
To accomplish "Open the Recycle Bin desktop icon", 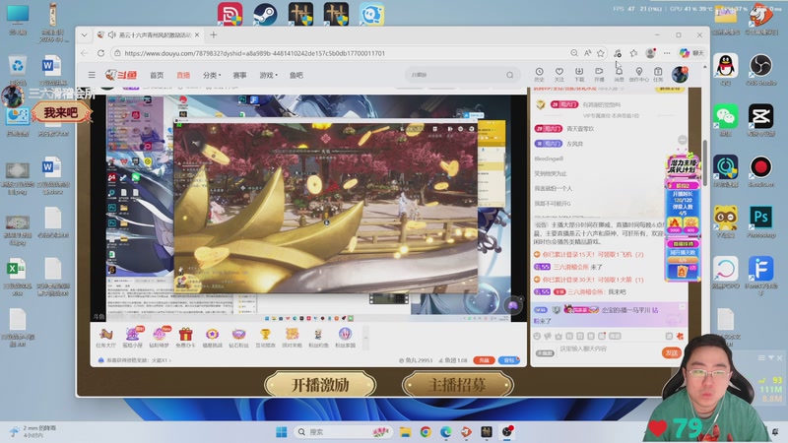I will coord(18,69).
